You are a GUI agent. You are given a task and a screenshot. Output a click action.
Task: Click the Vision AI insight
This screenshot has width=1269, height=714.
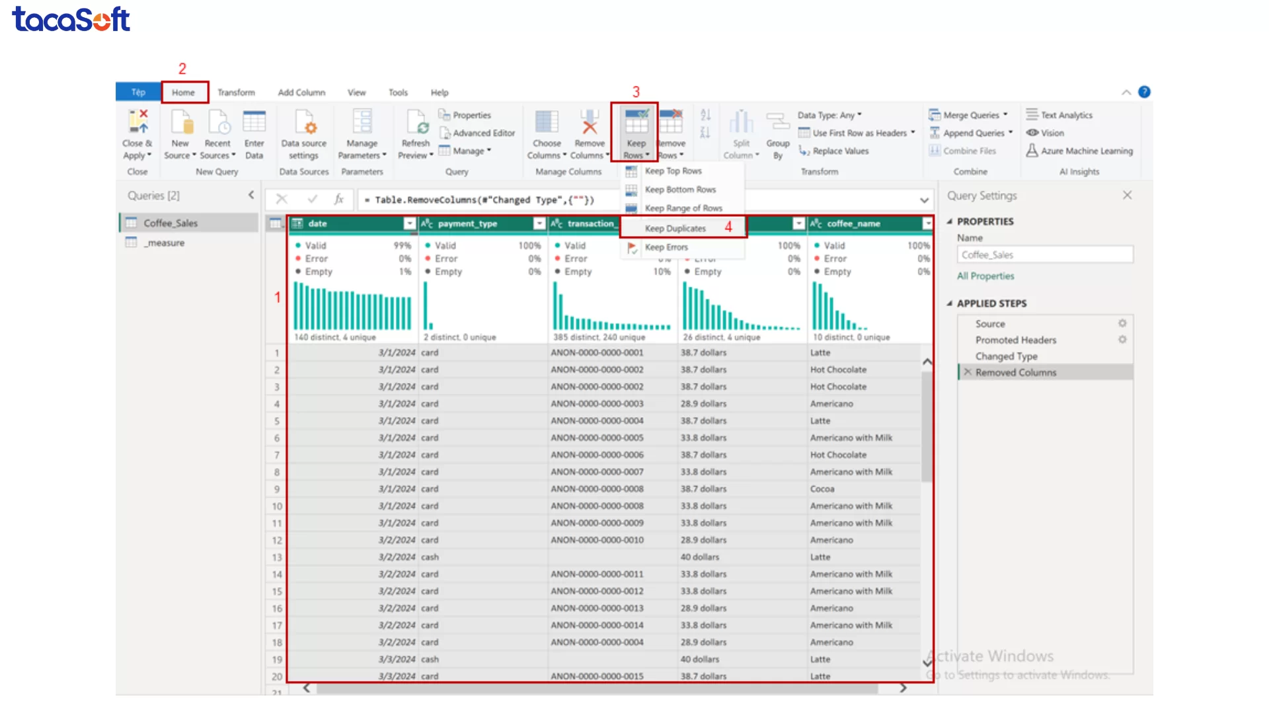pyautogui.click(x=1045, y=133)
